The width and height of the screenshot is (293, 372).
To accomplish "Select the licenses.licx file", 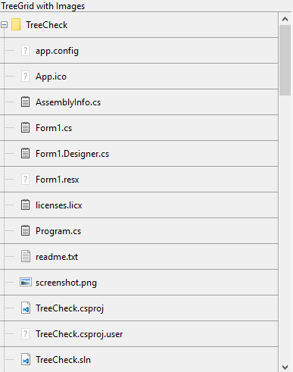I will (58, 205).
